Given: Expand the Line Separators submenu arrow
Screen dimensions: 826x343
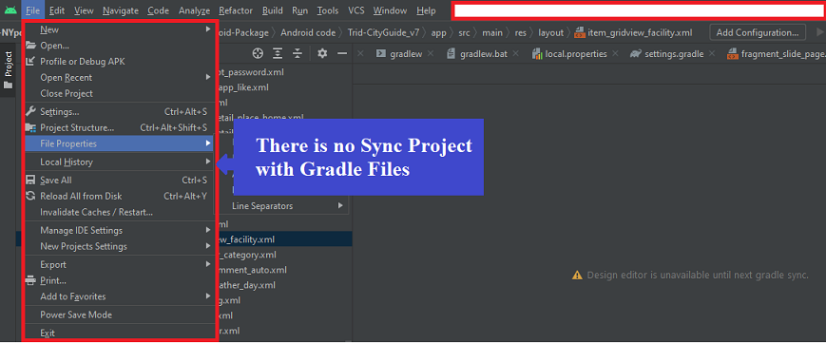Looking at the screenshot, I should [341, 205].
